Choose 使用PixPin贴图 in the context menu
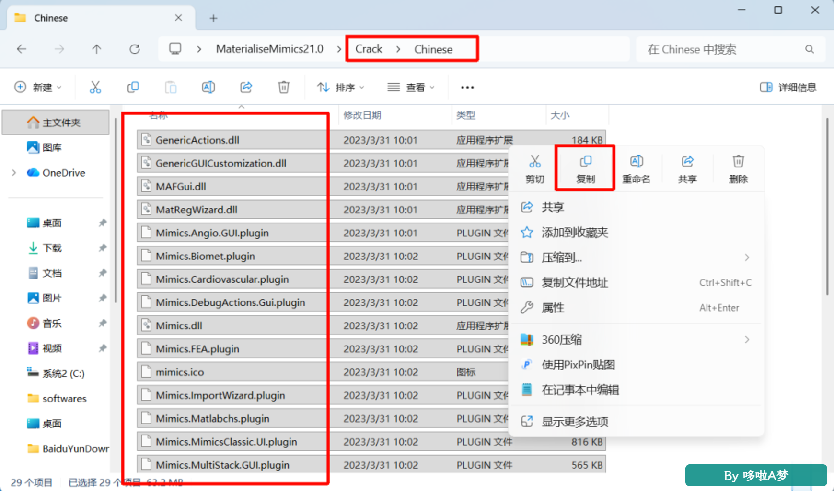 636,365
